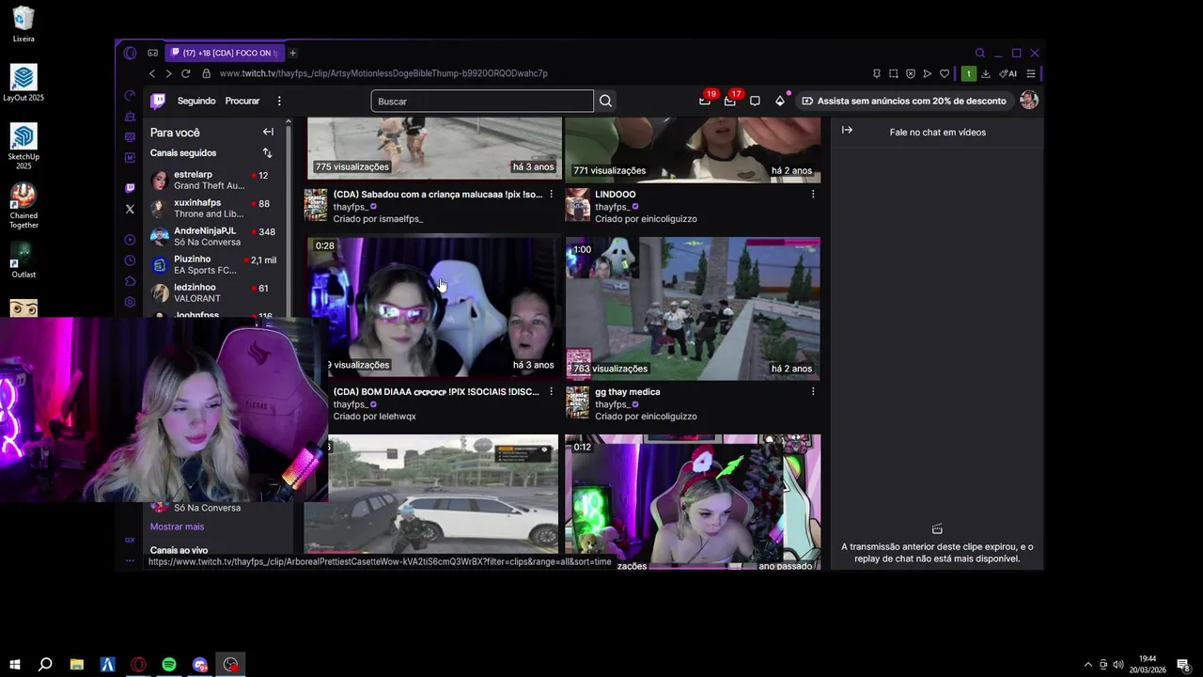Open File Explorer from taskbar

(x=77, y=665)
